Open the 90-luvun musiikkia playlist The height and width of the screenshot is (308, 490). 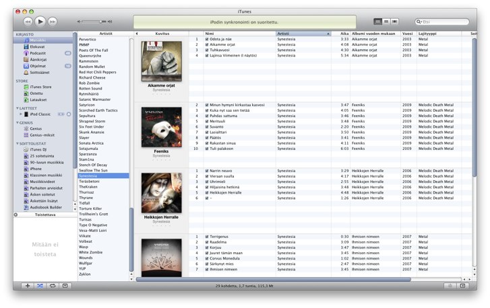pos(47,162)
